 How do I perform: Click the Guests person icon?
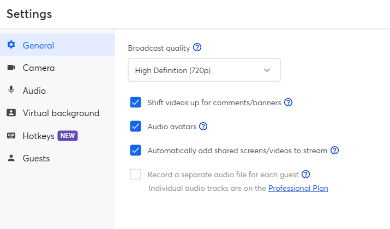click(11, 158)
